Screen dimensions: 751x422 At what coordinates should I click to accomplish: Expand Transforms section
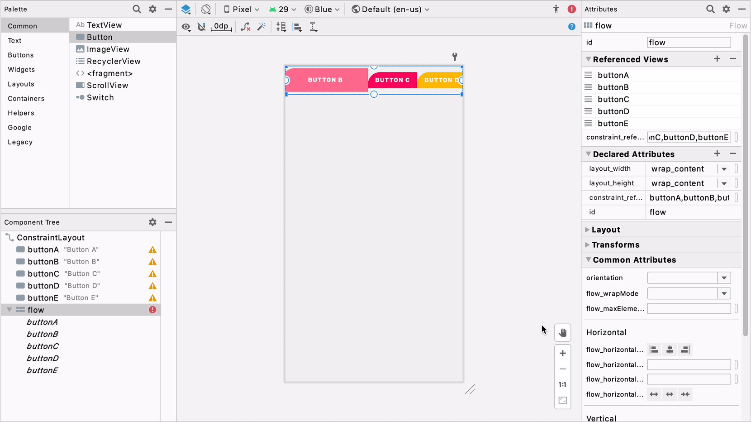point(587,245)
